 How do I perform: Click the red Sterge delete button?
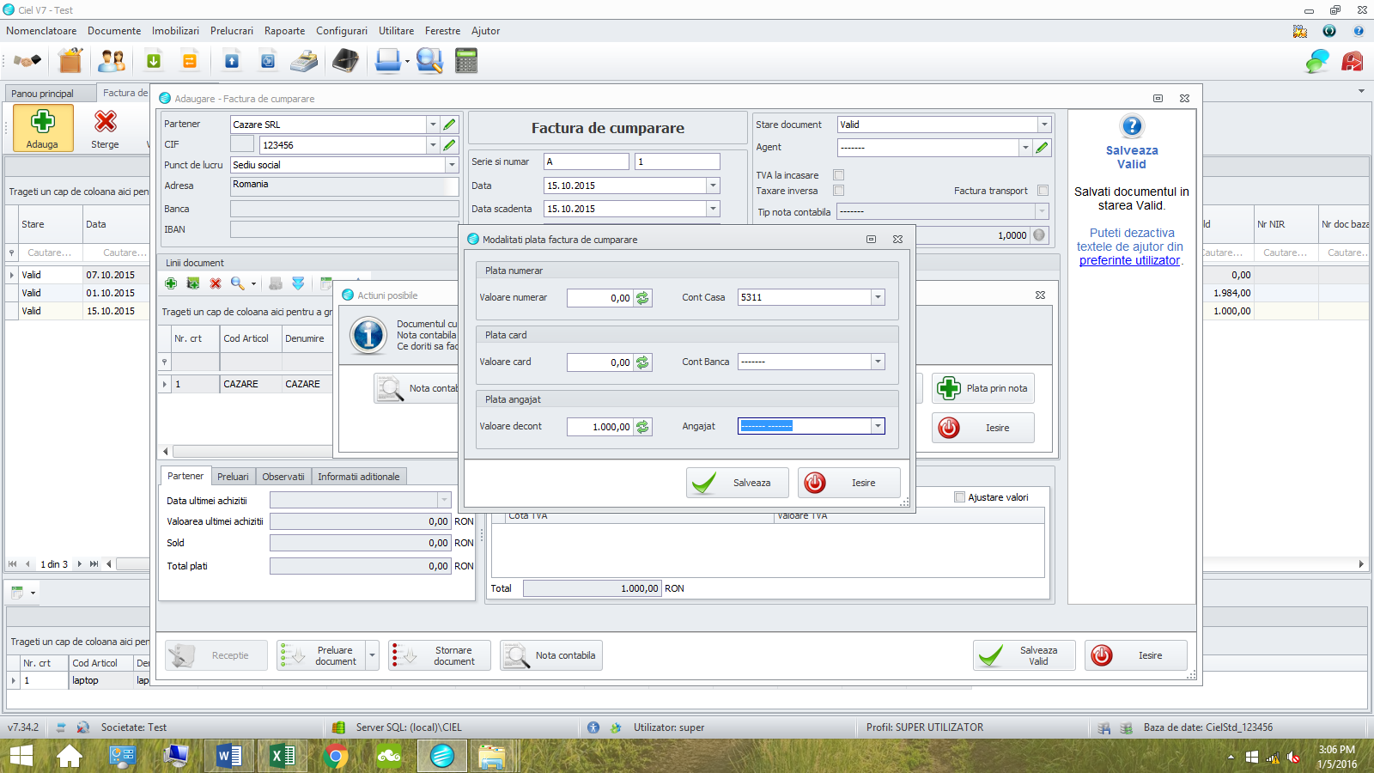pyautogui.click(x=106, y=128)
